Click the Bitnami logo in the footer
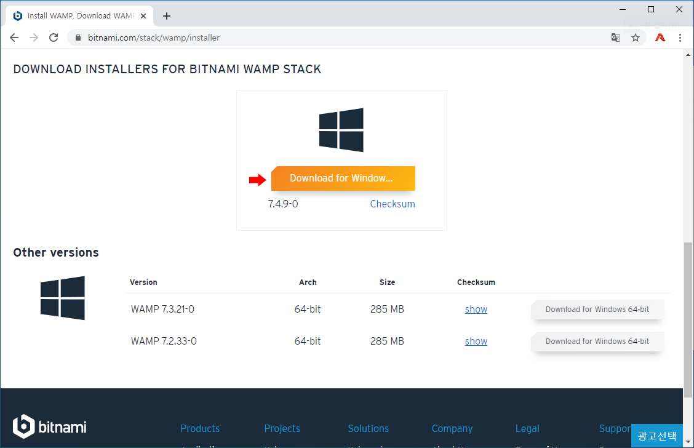This screenshot has width=694, height=448. click(50, 426)
